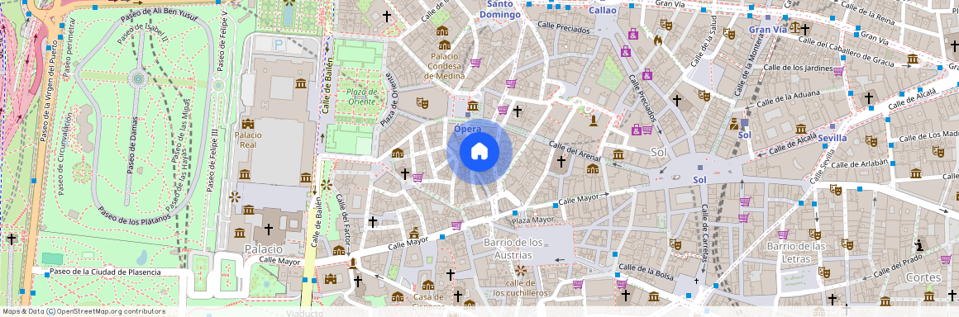Select the blue Opera station label
Viewport: 959px width, 317px height.
(468, 129)
